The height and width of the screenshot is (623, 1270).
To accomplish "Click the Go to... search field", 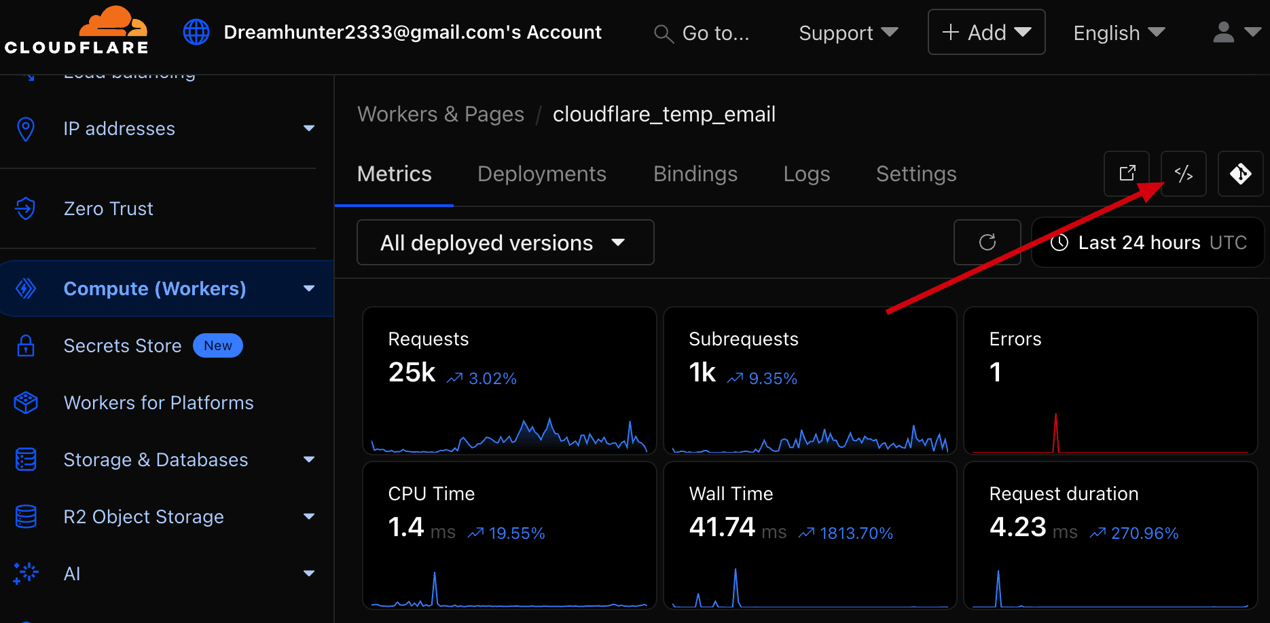I will [703, 33].
